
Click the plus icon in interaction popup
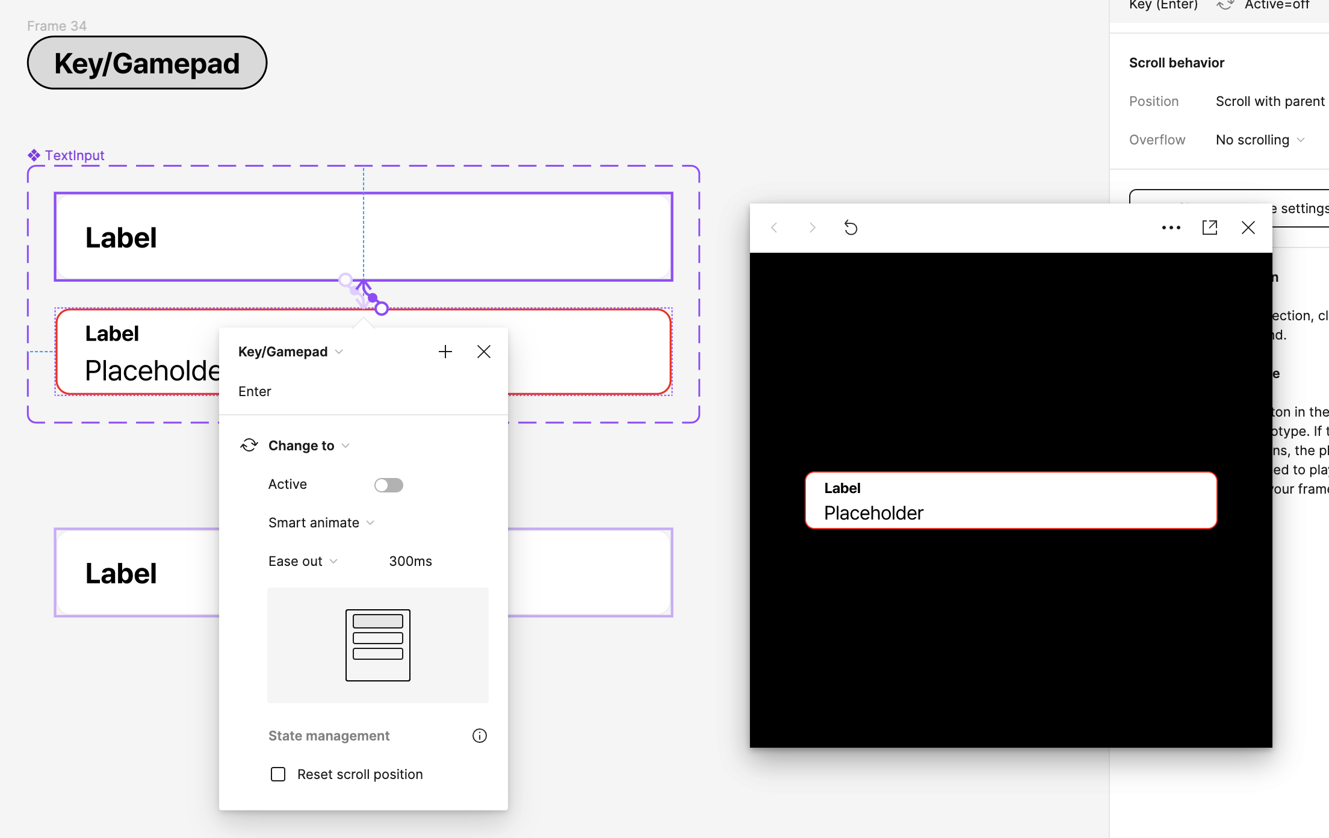445,352
